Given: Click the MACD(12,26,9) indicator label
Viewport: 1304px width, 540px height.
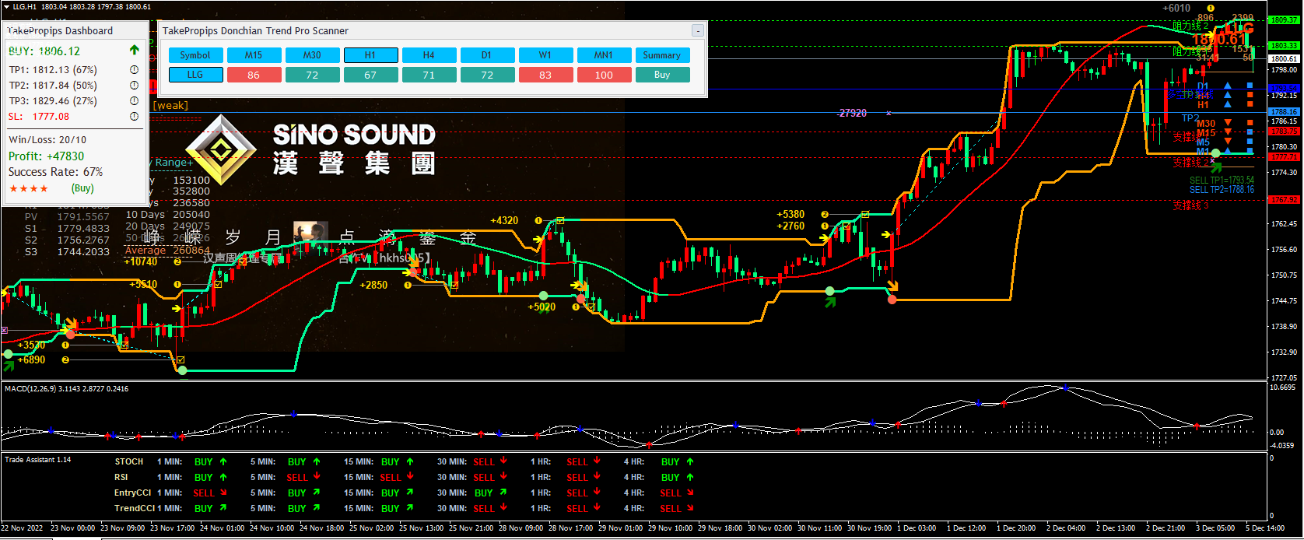Looking at the screenshot, I should 67,388.
